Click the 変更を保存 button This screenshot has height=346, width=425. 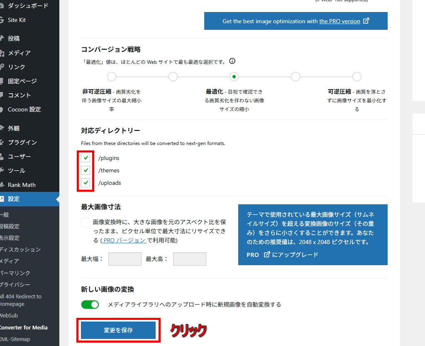click(118, 330)
